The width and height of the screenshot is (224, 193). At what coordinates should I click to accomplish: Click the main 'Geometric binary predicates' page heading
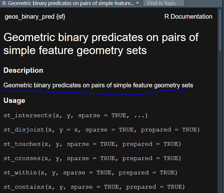click(x=101, y=44)
